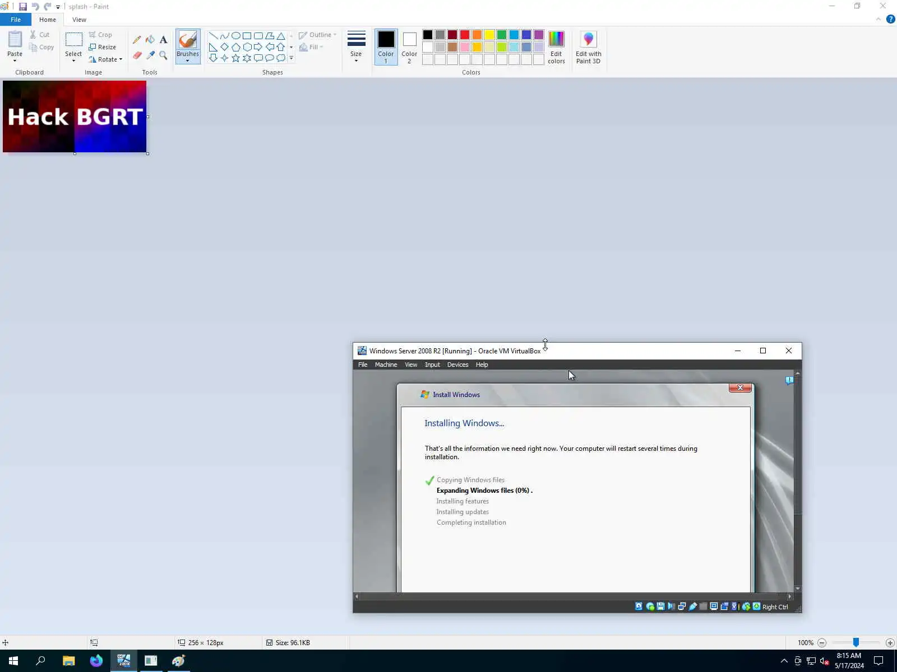Switch to the Home tab in Paint

point(48,20)
